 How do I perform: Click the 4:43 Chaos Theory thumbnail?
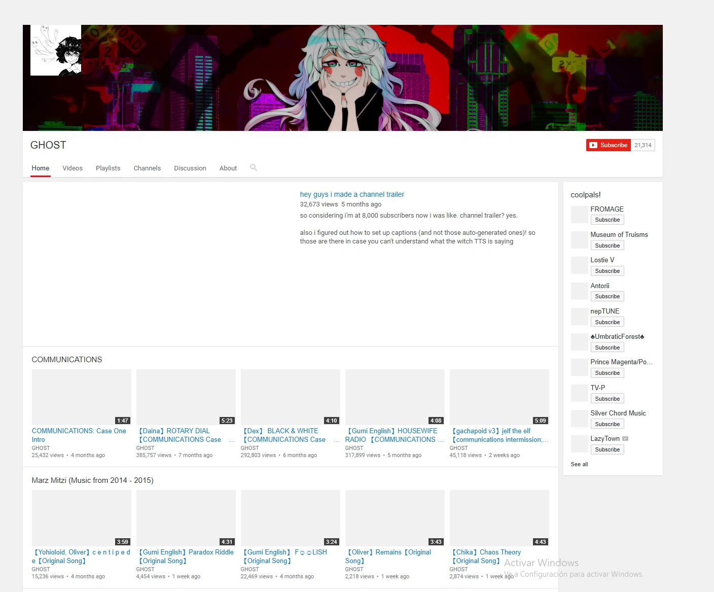click(x=499, y=518)
